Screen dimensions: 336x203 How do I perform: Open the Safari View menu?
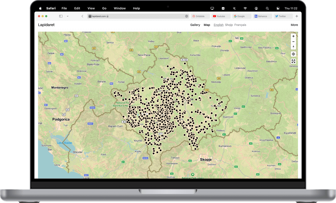point(91,8)
